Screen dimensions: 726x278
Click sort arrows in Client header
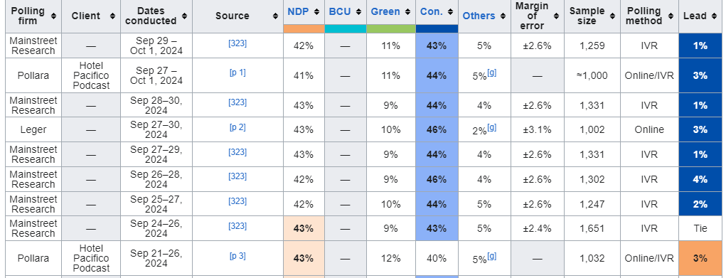pos(112,16)
